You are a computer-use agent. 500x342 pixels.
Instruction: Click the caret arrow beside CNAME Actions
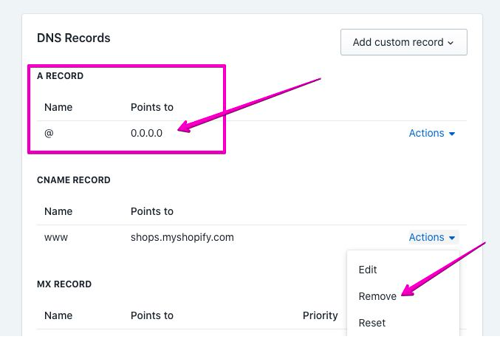tap(451, 238)
